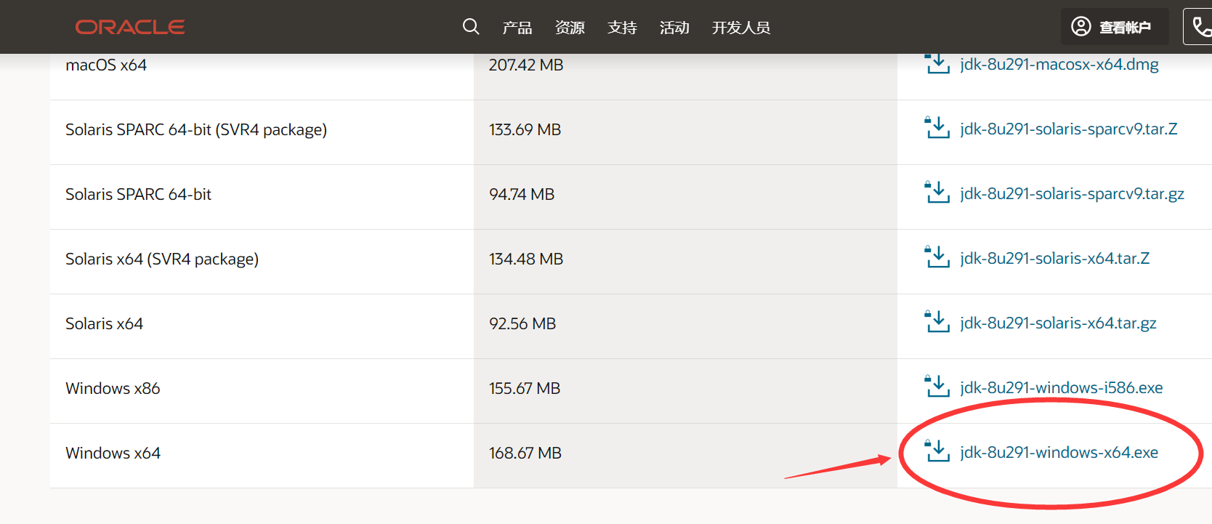Select the Windows x64 label
The height and width of the screenshot is (524, 1212).
(x=113, y=453)
